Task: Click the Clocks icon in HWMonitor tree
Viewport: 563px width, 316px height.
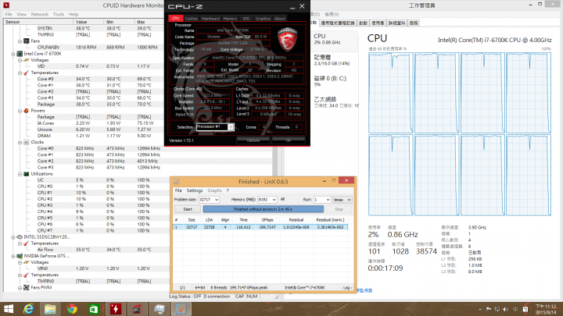Action: click(27, 142)
